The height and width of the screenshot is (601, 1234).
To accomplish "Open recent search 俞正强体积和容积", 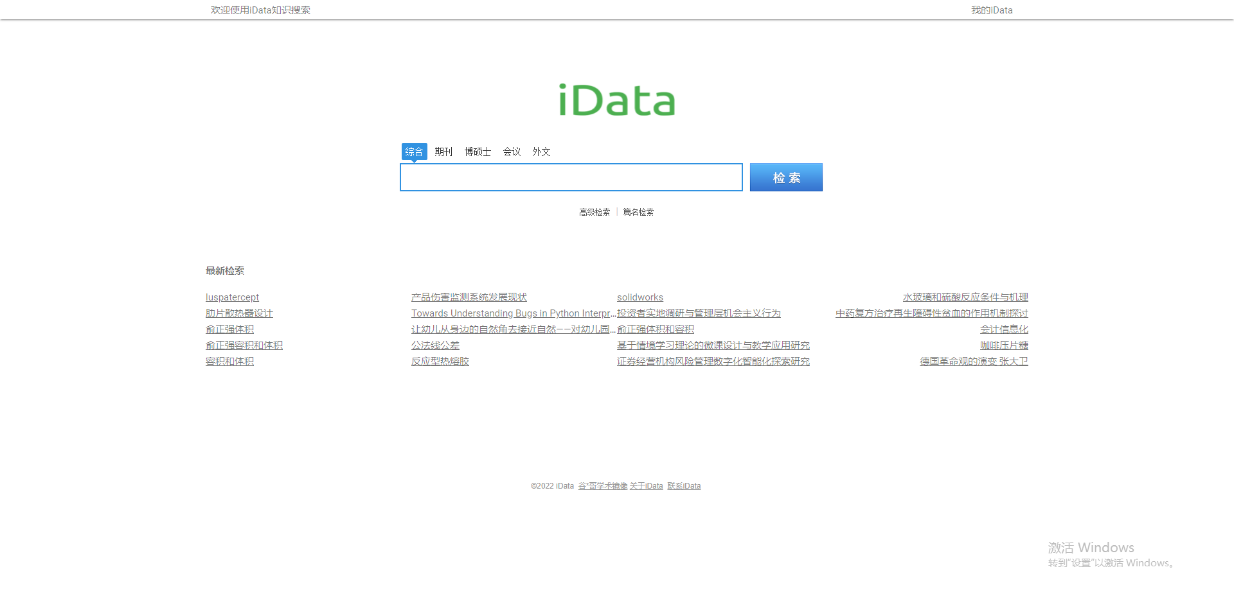I will [x=656, y=329].
